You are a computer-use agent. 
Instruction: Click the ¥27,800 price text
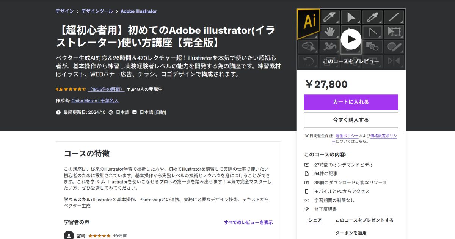point(326,84)
